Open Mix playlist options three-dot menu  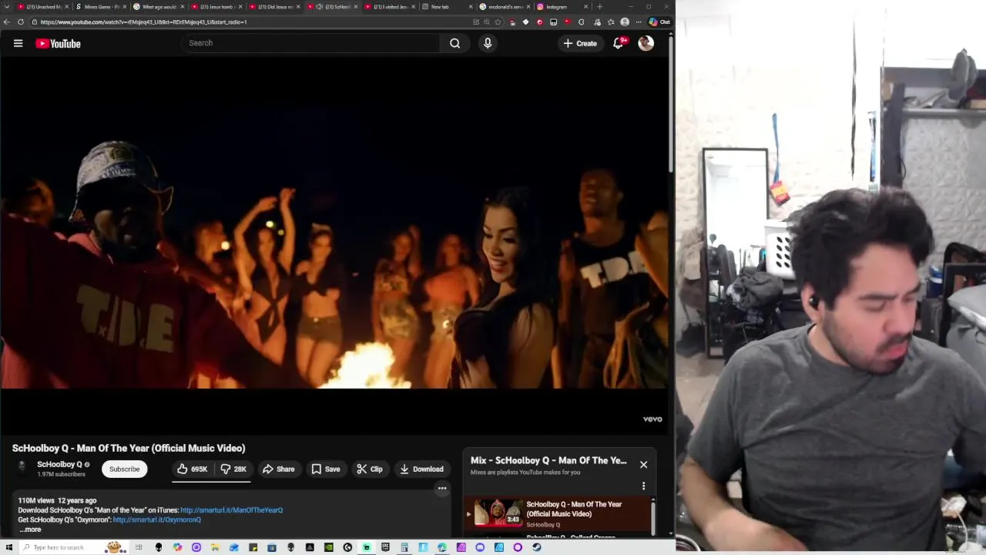coord(643,486)
